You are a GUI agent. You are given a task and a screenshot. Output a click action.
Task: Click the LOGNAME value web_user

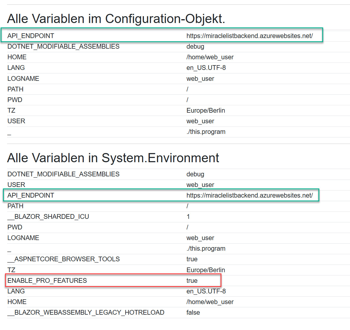200,78
